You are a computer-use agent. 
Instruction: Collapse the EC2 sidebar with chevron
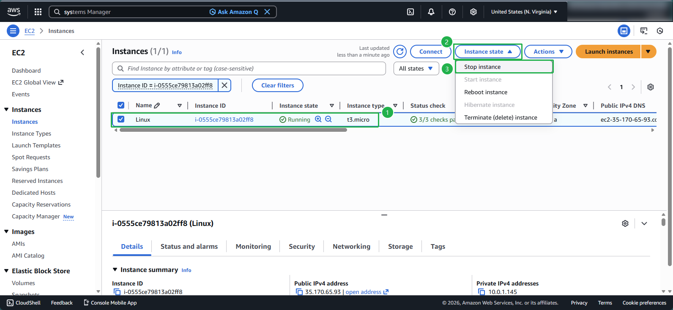[82, 52]
